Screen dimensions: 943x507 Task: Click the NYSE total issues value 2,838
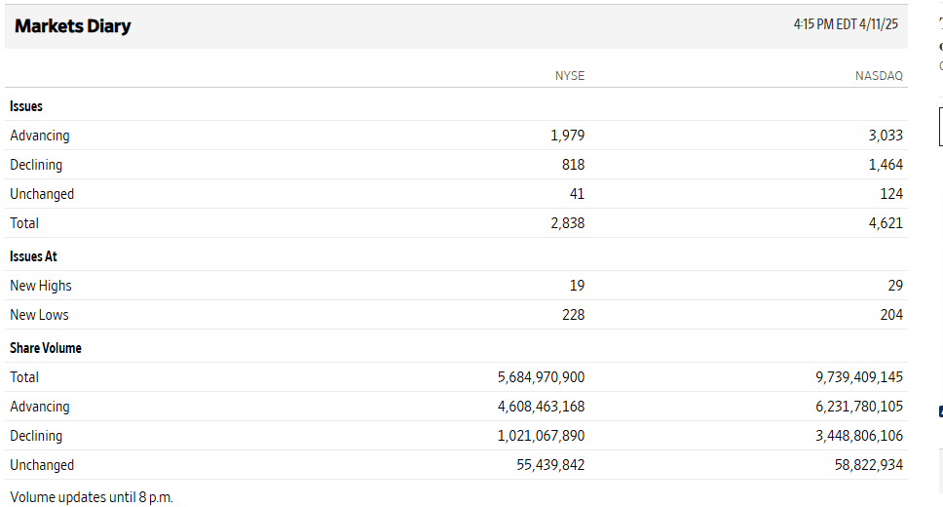click(x=567, y=223)
